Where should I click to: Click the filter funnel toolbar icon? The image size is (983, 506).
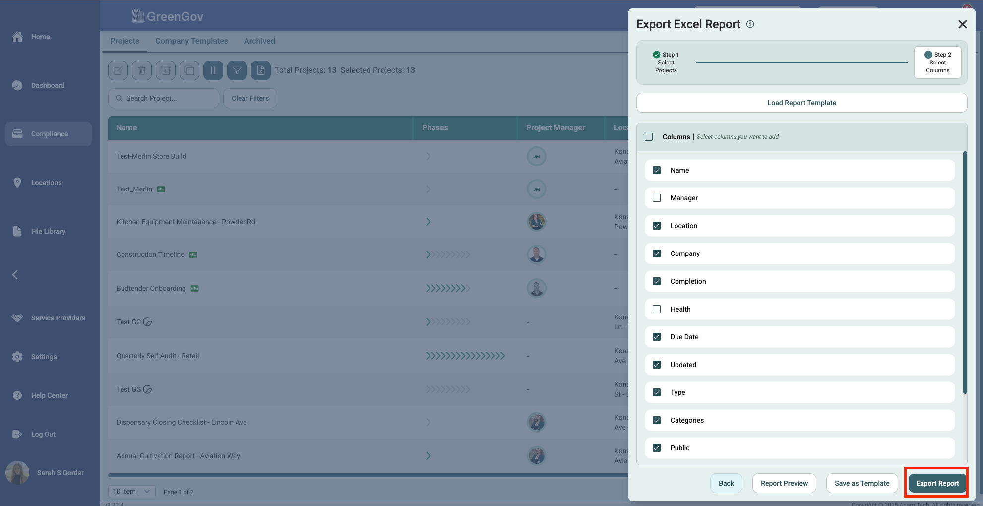click(x=237, y=70)
